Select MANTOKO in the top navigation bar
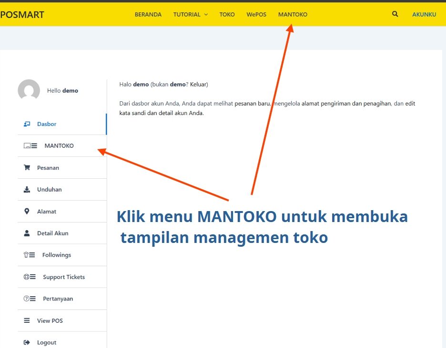The width and height of the screenshot is (446, 348). coord(293,15)
